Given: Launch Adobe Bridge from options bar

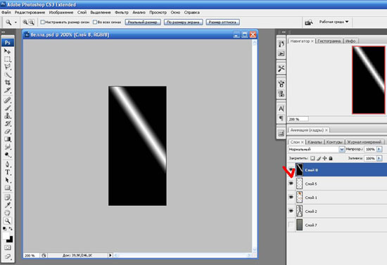Looking at the screenshot, I should click(x=308, y=22).
